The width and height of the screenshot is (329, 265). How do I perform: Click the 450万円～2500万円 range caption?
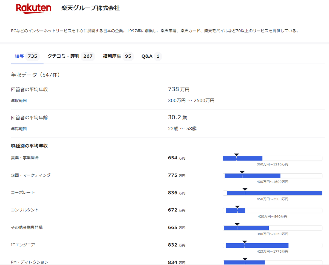tap(273, 199)
